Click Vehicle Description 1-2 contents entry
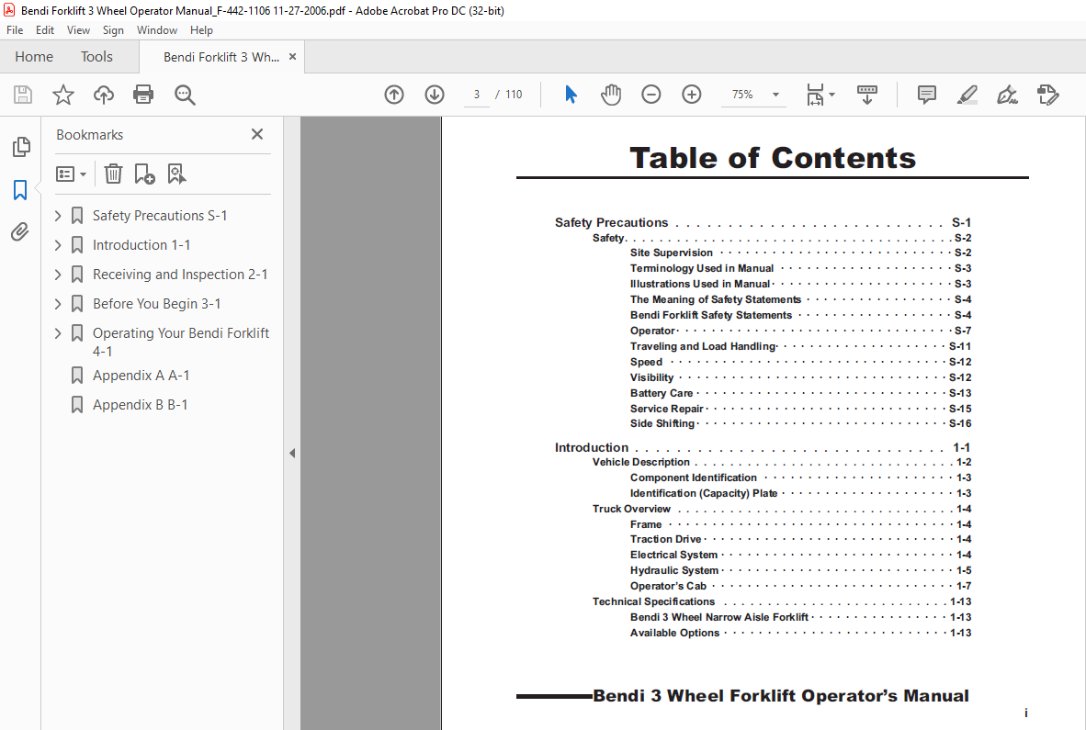The image size is (1086, 730). click(x=782, y=462)
